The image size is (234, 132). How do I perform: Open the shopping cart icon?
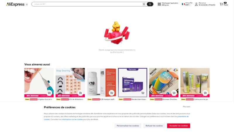(221, 4)
